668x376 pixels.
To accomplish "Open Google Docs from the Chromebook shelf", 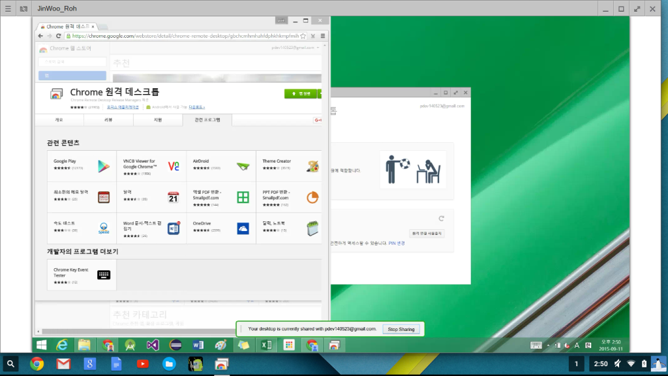I will pyautogui.click(x=116, y=364).
